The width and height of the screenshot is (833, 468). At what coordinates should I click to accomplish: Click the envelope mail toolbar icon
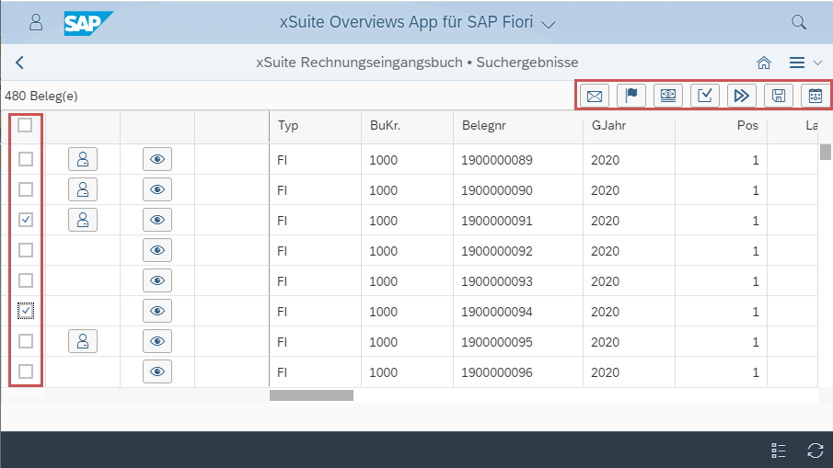pyautogui.click(x=595, y=96)
